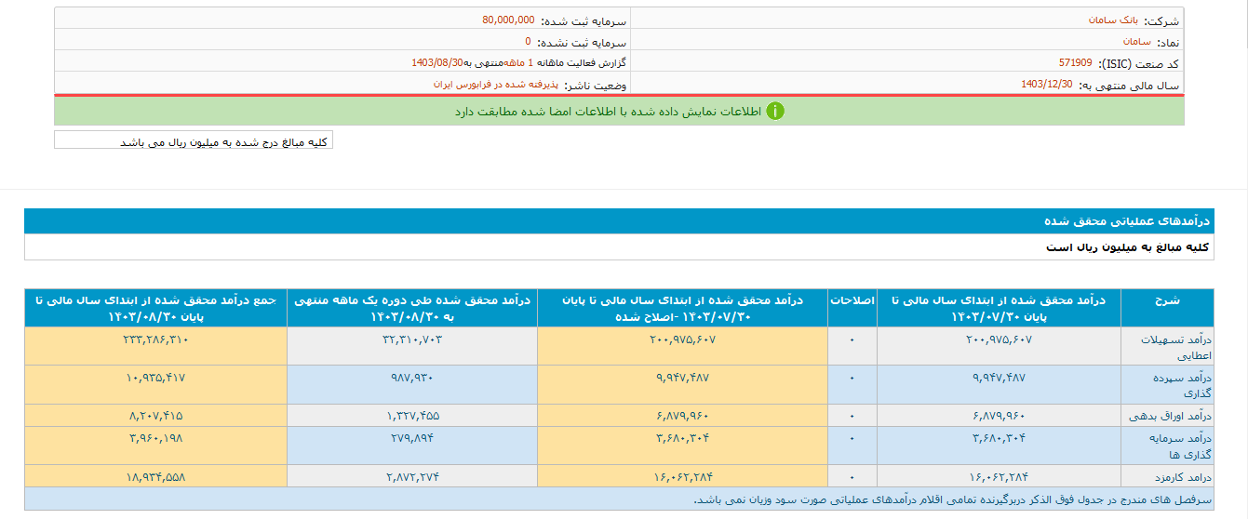Viewport: 1248px width, 519px height.
Task: Click the note box کلیه مبالغ درج شده
Action: (194, 141)
